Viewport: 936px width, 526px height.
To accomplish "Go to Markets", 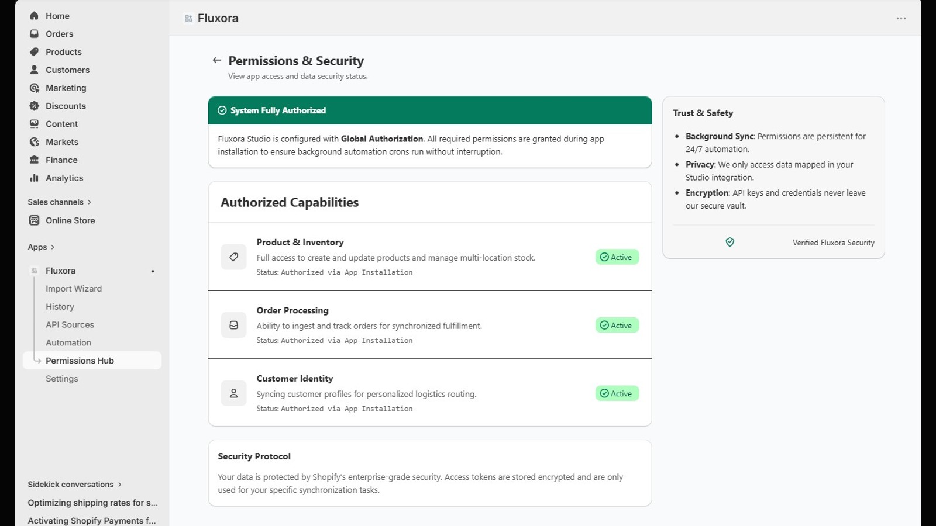I will pos(61,142).
